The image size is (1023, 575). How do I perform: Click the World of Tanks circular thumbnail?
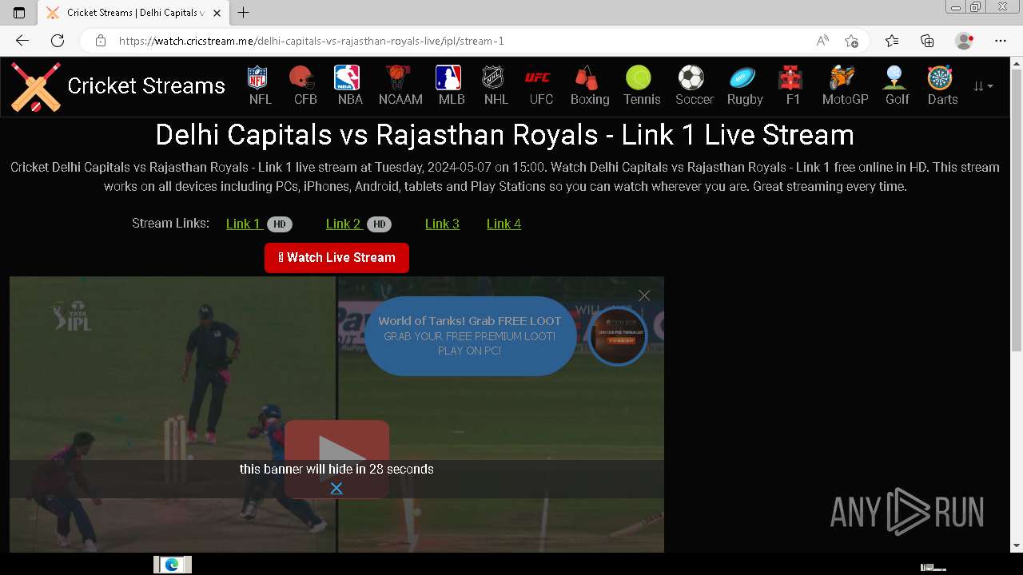coord(618,336)
